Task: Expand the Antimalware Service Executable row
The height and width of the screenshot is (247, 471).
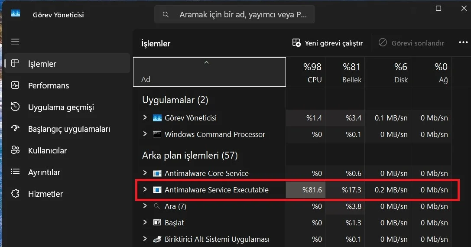Action: [145, 189]
